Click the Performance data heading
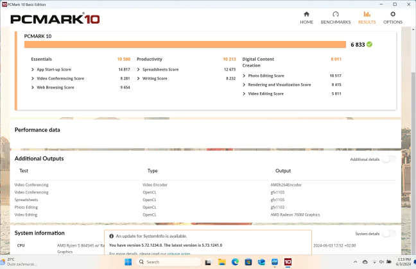 (x=37, y=130)
